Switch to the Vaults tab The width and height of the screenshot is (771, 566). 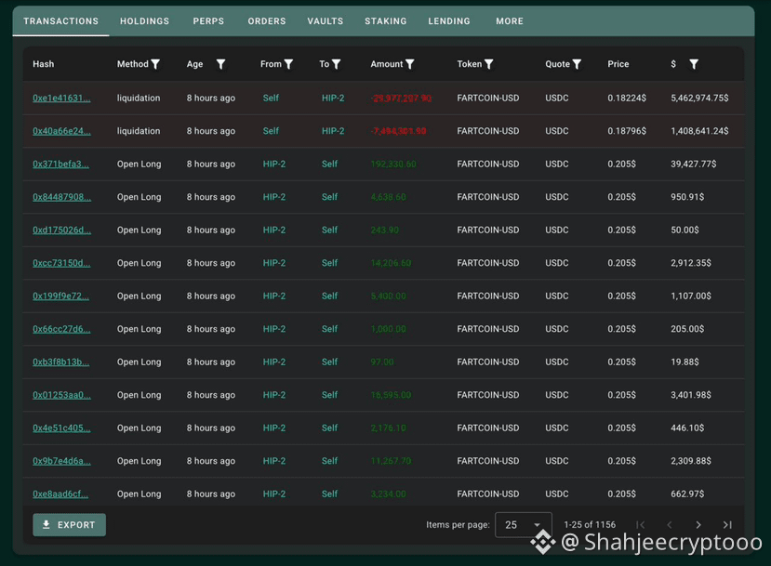point(325,21)
